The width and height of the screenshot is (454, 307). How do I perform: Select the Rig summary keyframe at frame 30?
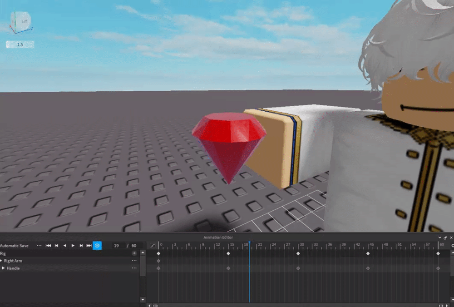click(x=298, y=253)
